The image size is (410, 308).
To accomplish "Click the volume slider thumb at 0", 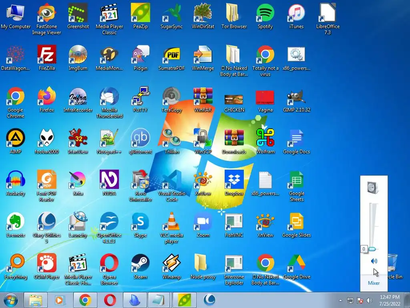I will pos(372,249).
